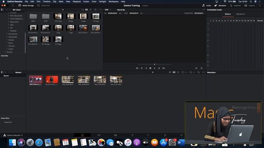
Task: Toggle the Metadata panel
Action: point(220,5)
